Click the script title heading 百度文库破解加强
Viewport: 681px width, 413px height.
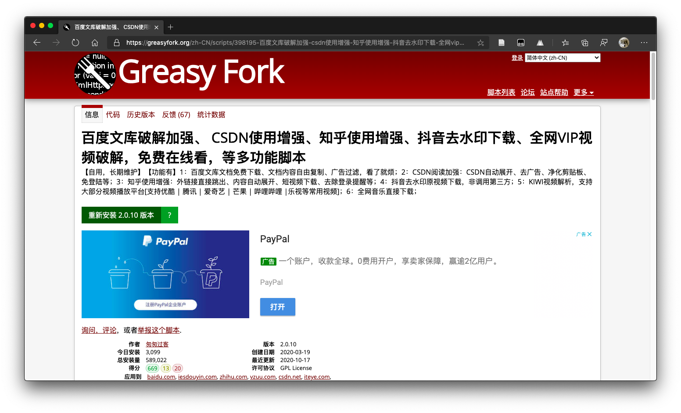(337, 147)
